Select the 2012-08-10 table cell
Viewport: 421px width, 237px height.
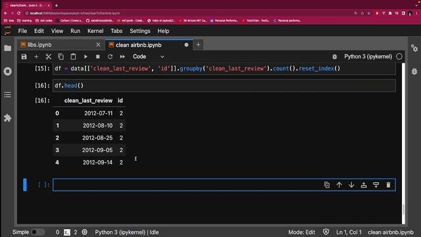tap(98, 126)
